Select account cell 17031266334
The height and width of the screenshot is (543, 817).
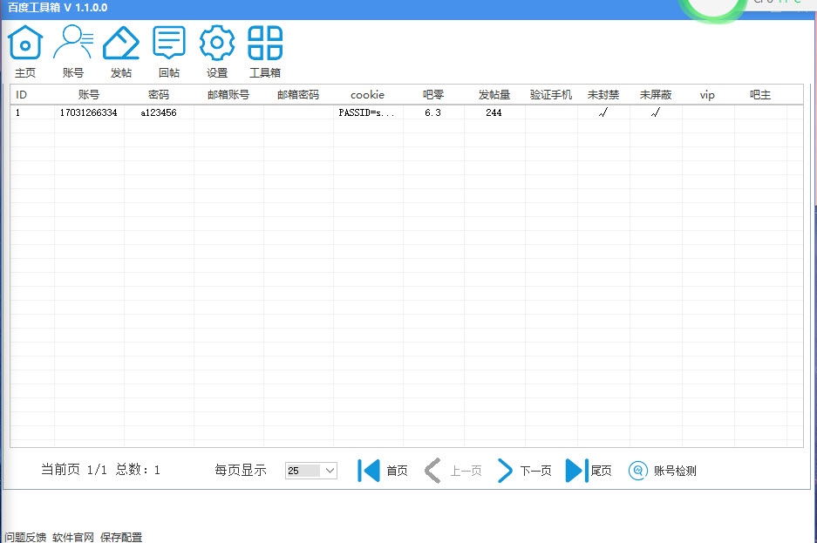tap(89, 112)
